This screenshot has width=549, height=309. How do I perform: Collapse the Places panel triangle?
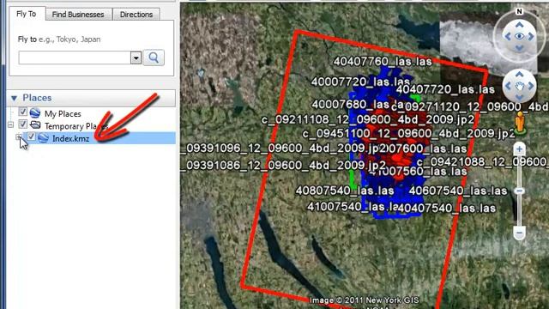click(14, 98)
